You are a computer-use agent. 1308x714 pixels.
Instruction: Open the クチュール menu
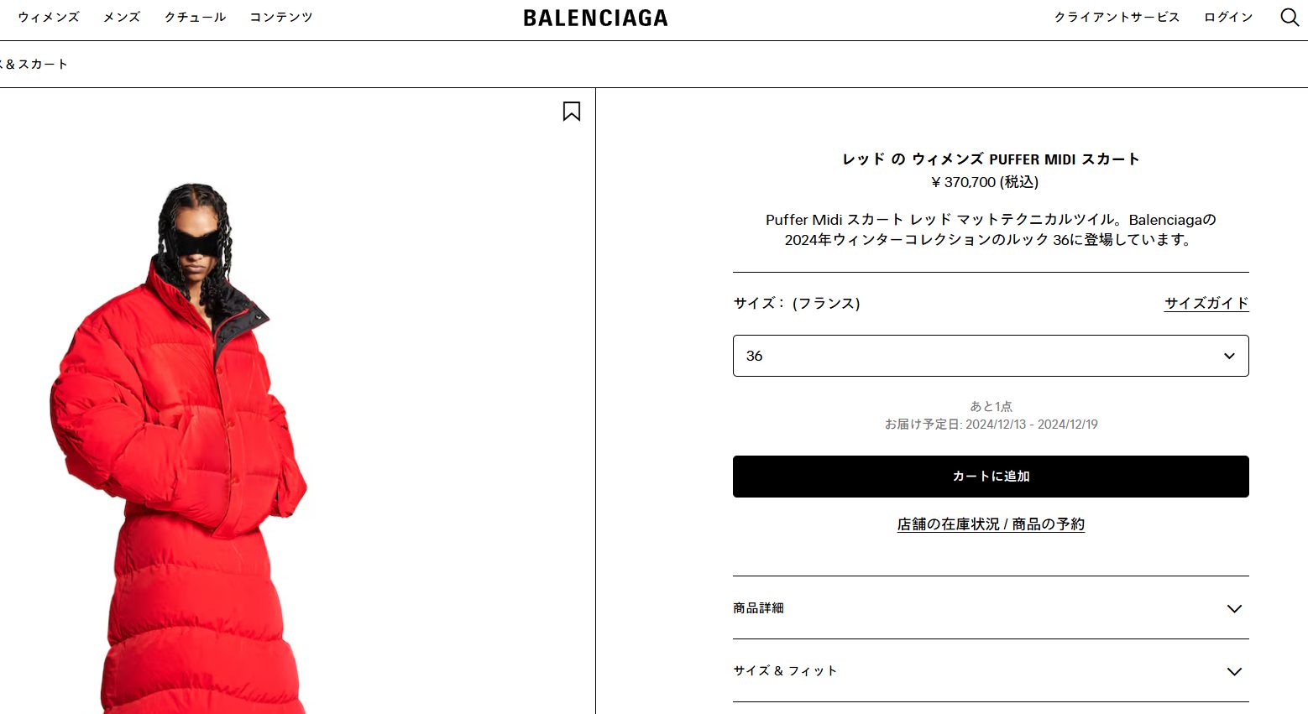196,17
